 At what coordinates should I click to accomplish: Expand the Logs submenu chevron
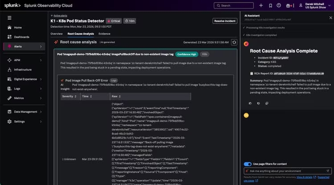[x=41, y=88]
